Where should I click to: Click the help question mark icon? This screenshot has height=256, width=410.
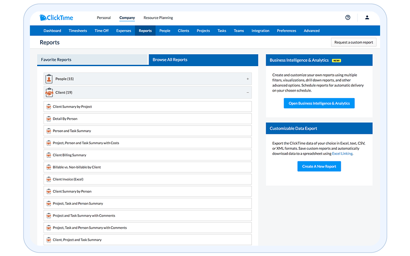(x=348, y=17)
